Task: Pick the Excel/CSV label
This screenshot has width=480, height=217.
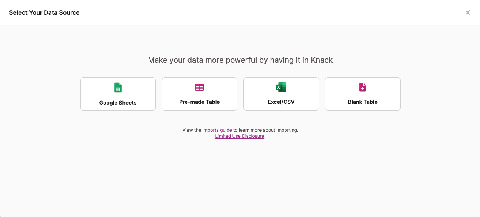Action: (x=281, y=102)
